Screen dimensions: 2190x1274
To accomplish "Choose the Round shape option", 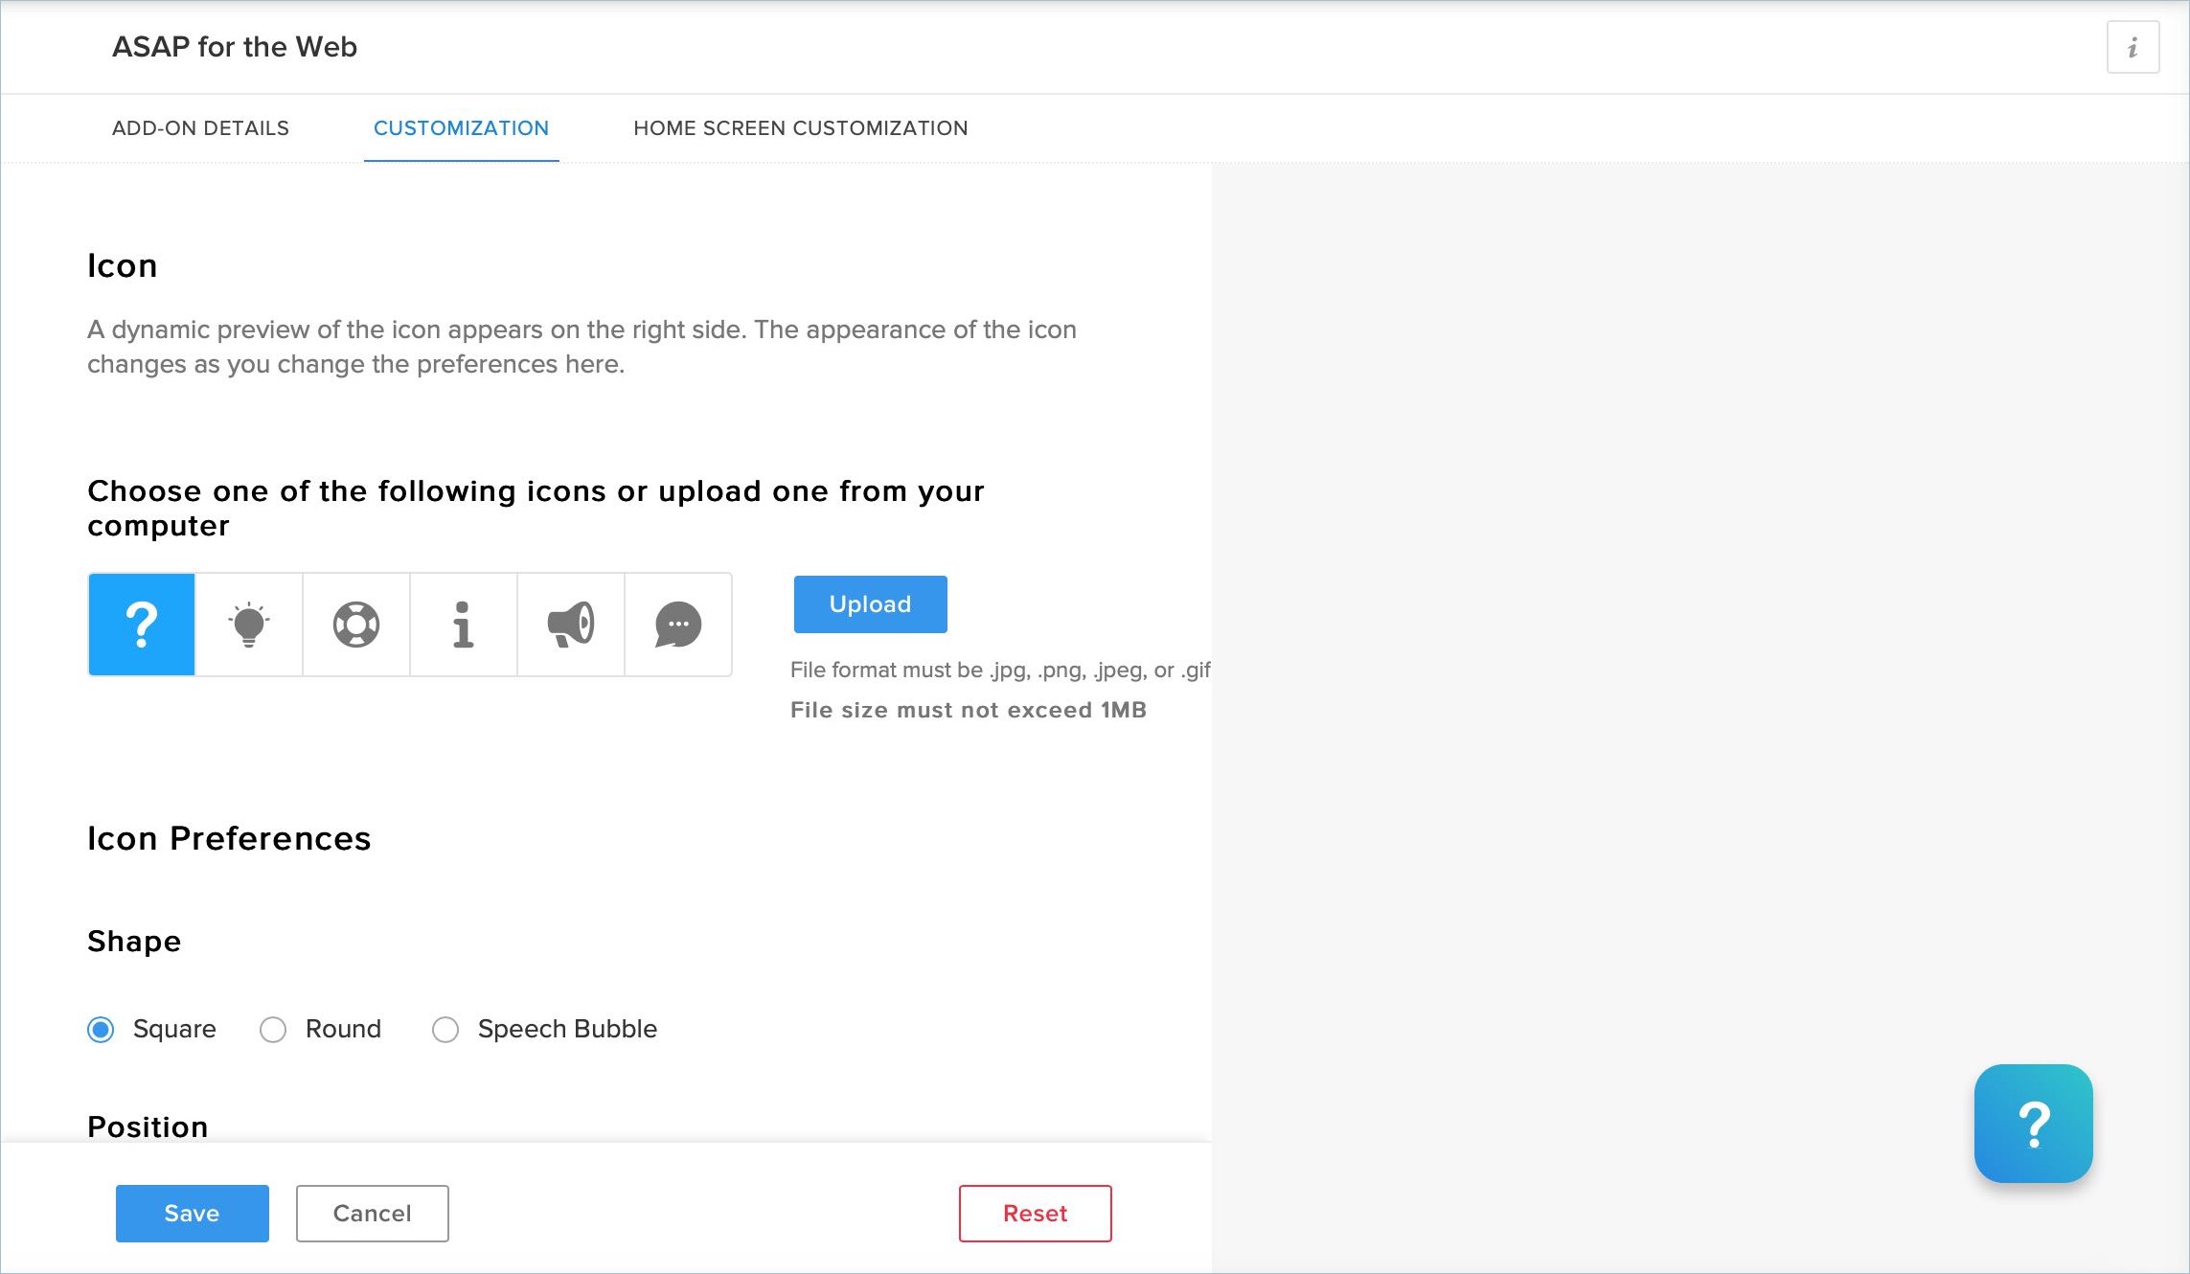I will (x=273, y=1030).
